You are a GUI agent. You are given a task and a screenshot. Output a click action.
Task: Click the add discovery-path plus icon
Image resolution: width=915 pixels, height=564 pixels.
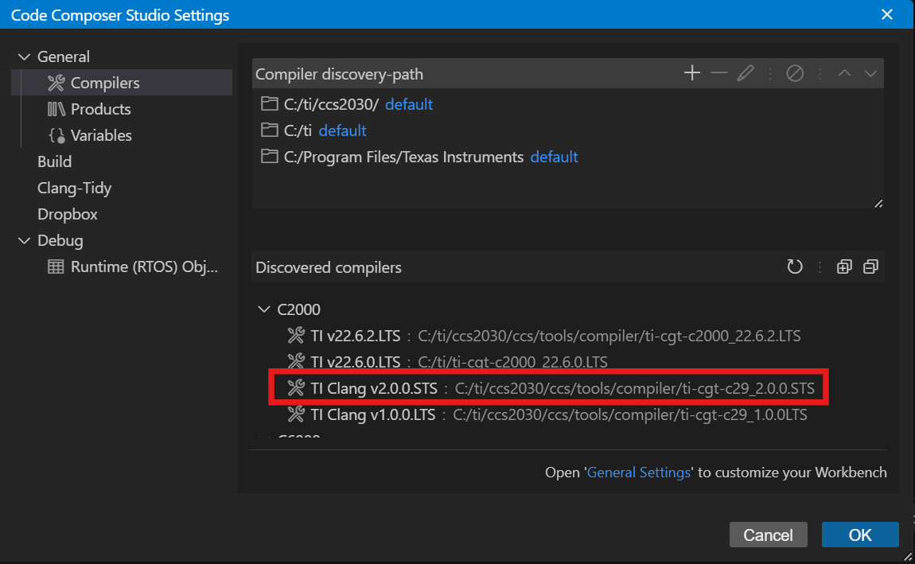[692, 73]
